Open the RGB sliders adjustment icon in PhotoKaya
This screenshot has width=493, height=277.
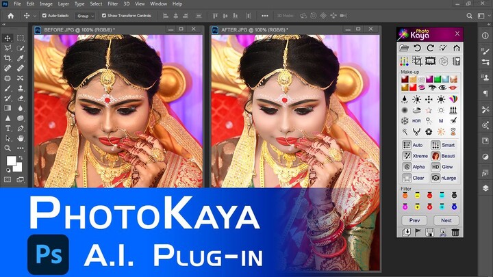[x=404, y=61]
